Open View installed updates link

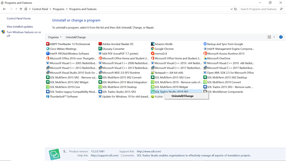[x=20, y=27]
